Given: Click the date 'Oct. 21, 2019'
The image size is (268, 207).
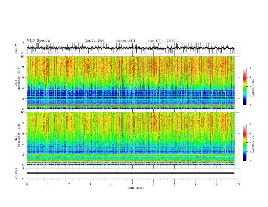Looking at the screenshot, I should (x=94, y=41).
